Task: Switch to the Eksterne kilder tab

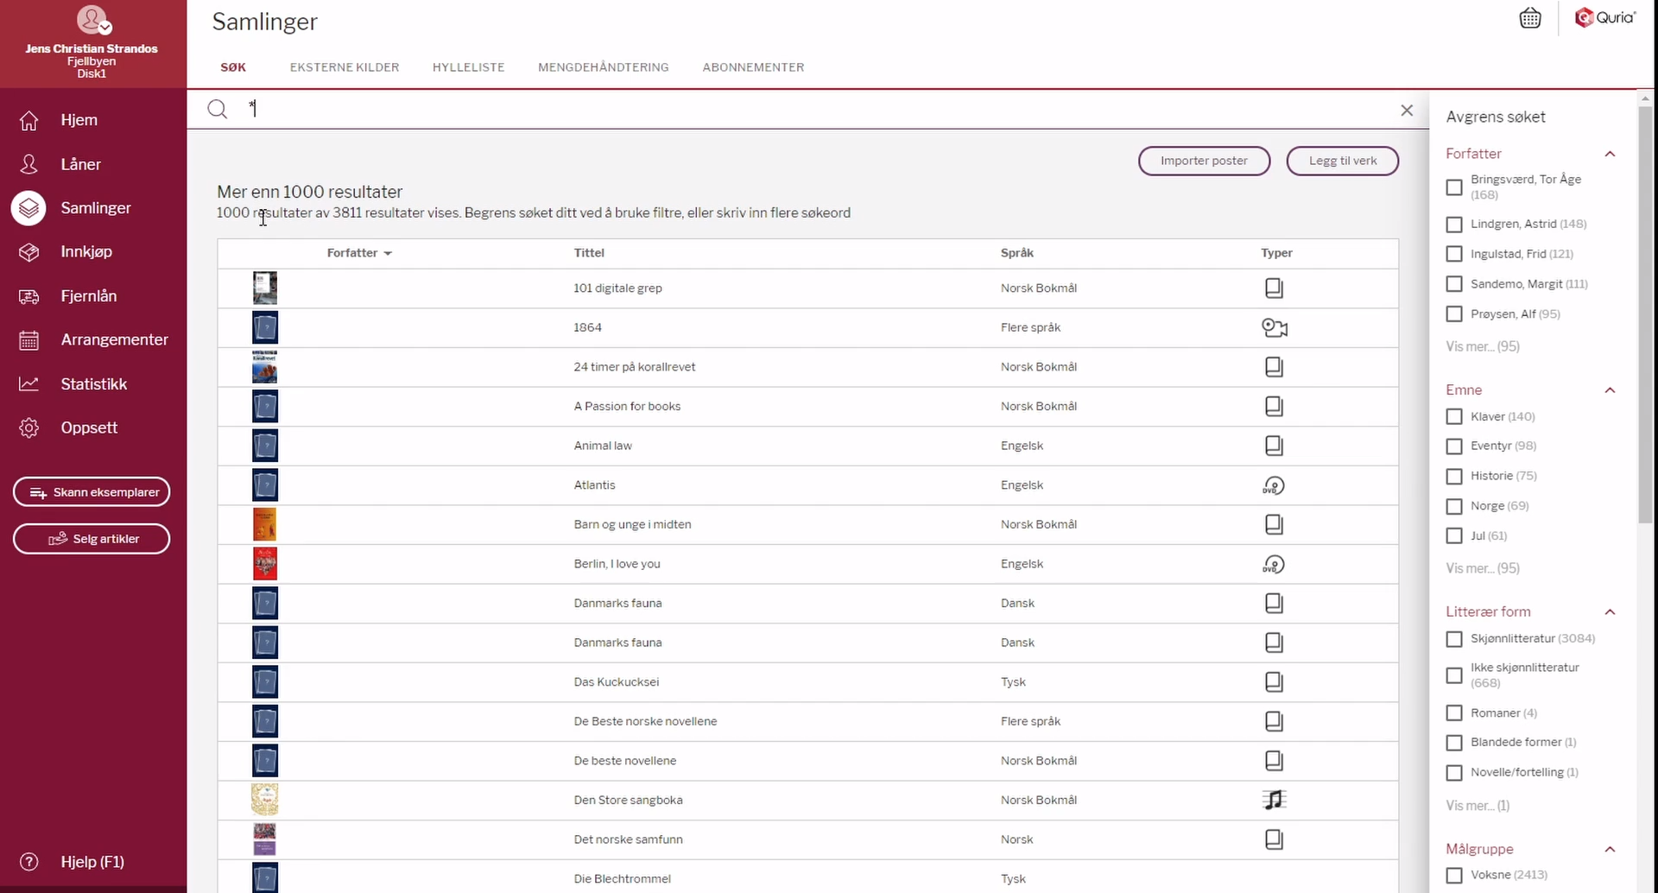Action: (x=345, y=67)
